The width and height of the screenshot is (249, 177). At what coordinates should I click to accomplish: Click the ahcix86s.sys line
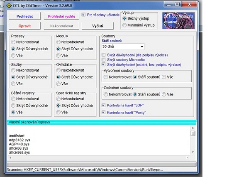19,152
